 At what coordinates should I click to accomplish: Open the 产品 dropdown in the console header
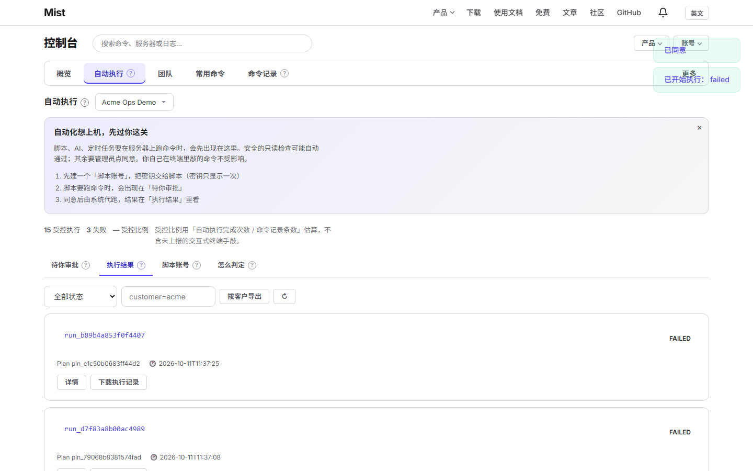pyautogui.click(x=652, y=43)
